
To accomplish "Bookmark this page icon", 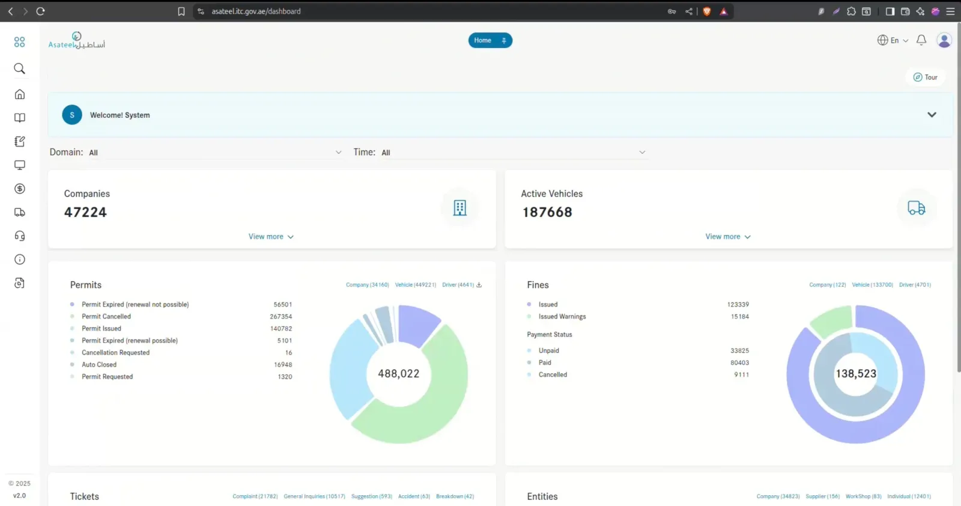I will point(181,11).
